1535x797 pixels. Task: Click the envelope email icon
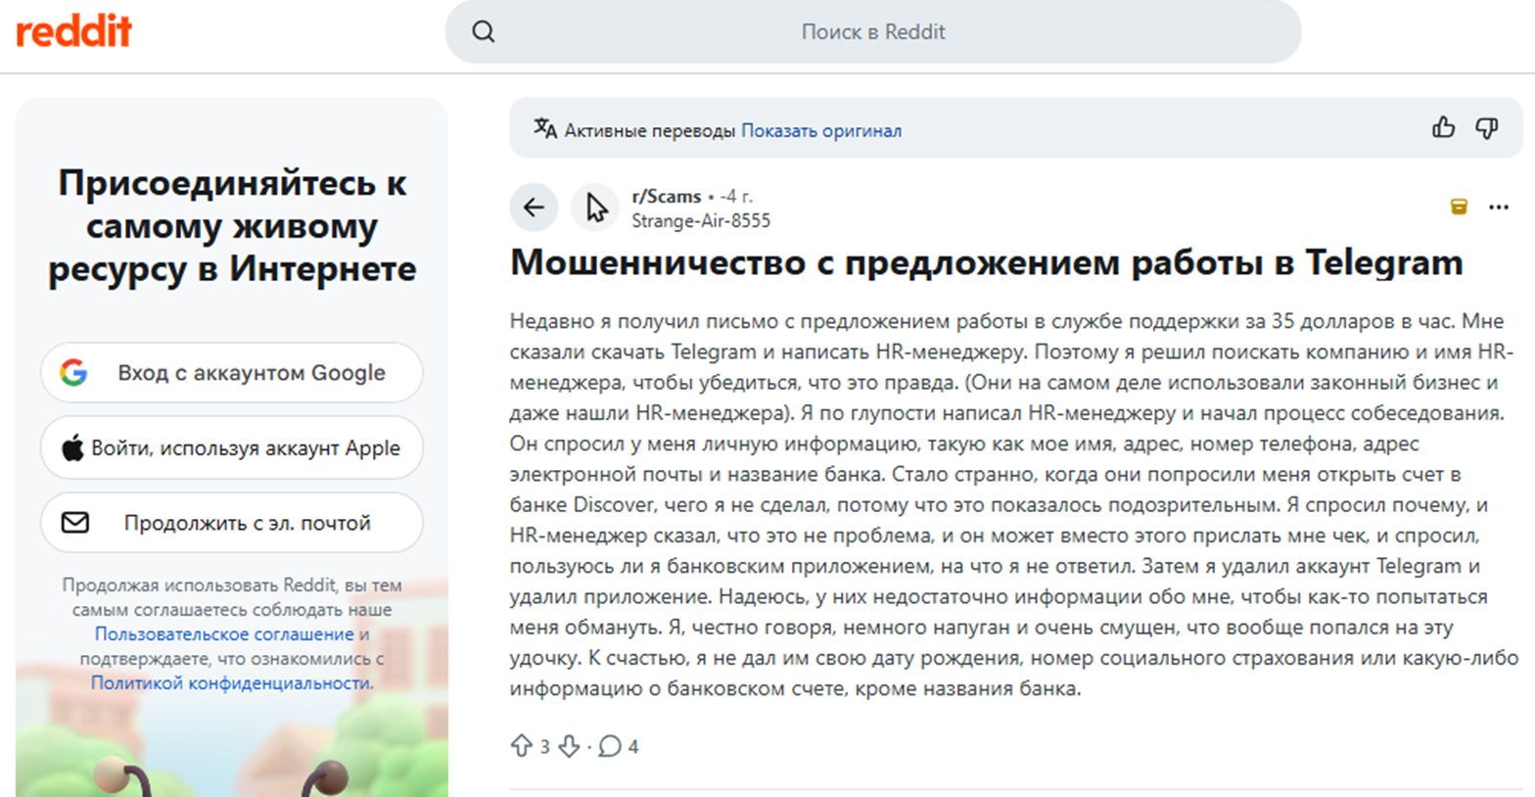coord(75,523)
